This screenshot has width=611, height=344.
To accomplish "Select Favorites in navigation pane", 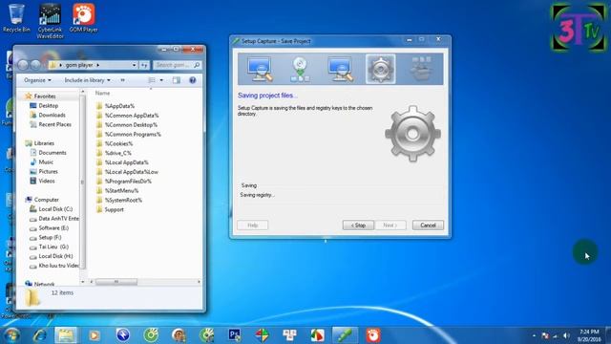I will click(x=45, y=96).
